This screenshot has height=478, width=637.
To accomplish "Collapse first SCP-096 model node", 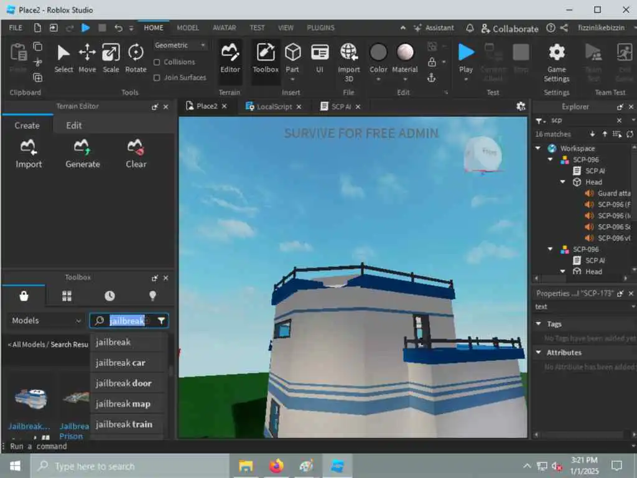I will pos(550,160).
